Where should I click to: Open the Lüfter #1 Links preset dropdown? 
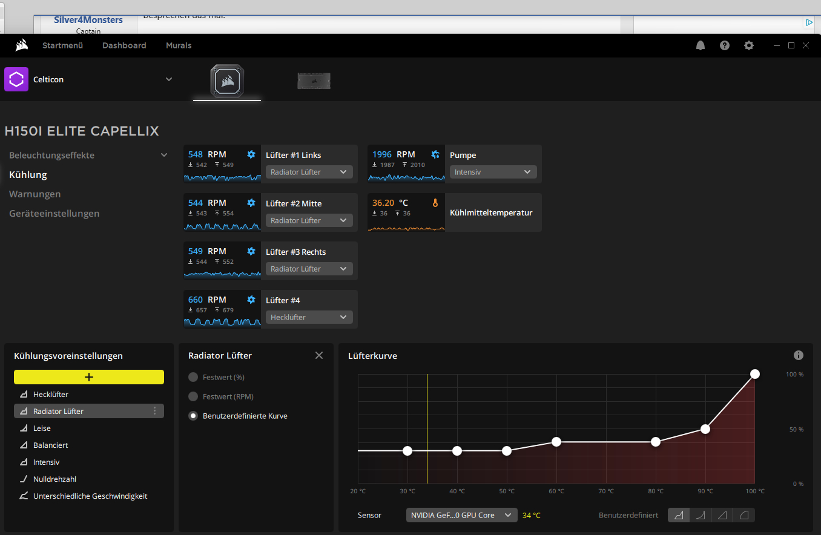pyautogui.click(x=309, y=172)
